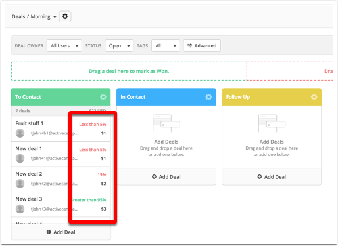Viewport: 338px width, 246px height.
Task: Open the New deal 2 title
Action: [29, 174]
